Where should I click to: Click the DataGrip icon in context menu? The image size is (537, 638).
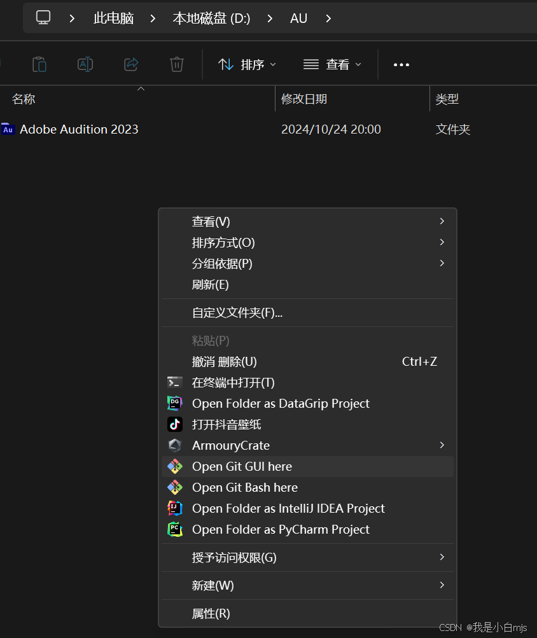pyautogui.click(x=175, y=403)
